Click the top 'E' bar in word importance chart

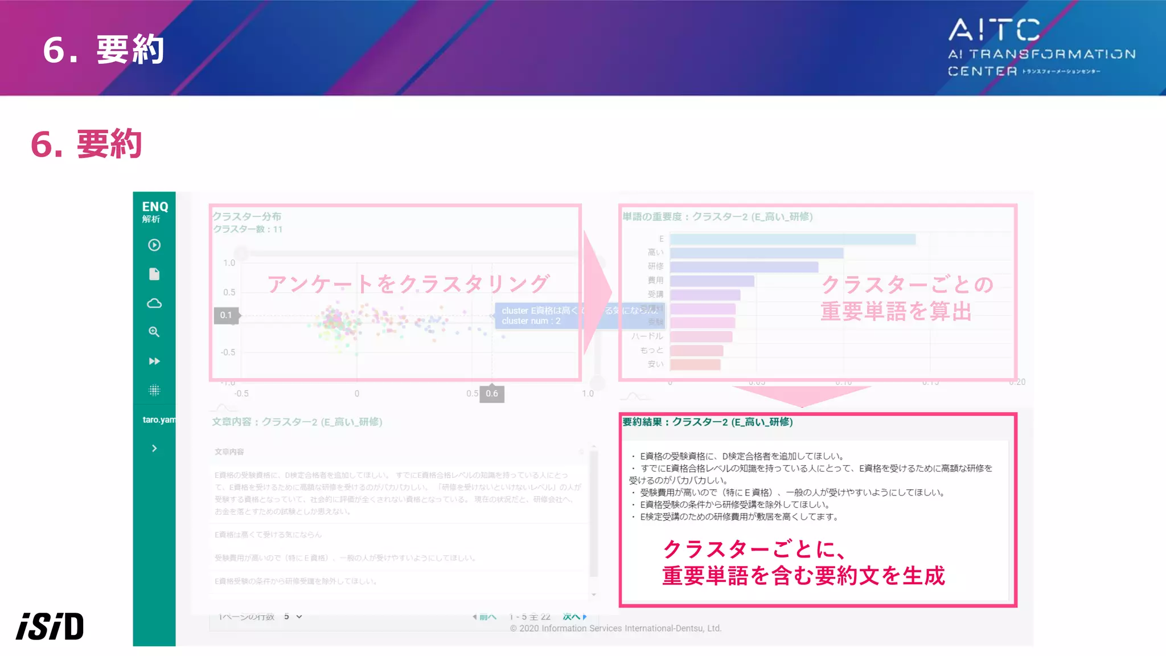pos(792,239)
